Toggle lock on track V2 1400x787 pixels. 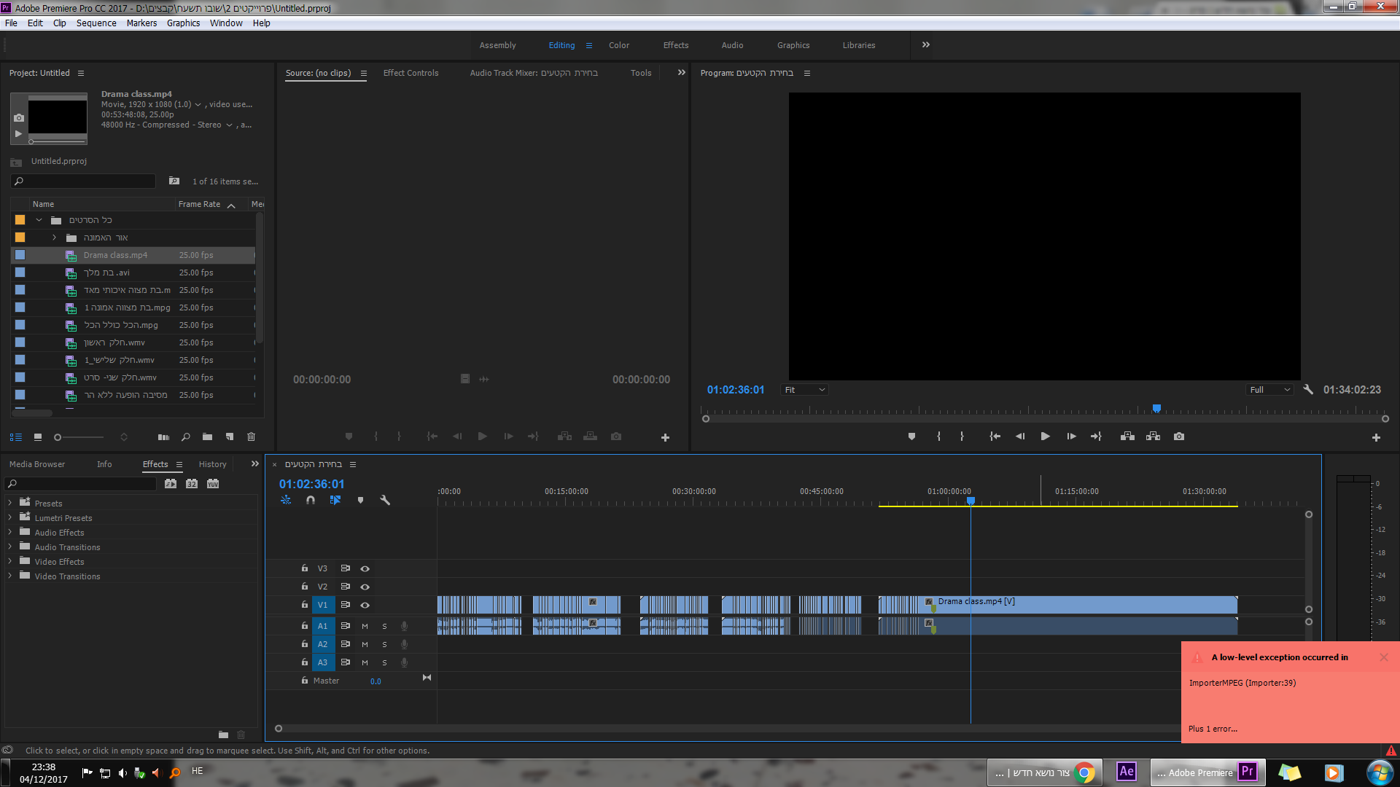coord(305,587)
